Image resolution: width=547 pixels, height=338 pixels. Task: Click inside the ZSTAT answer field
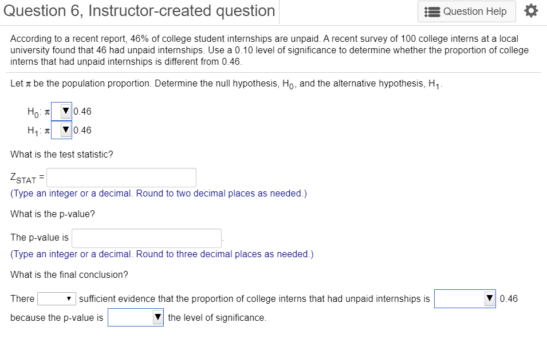tap(121, 177)
